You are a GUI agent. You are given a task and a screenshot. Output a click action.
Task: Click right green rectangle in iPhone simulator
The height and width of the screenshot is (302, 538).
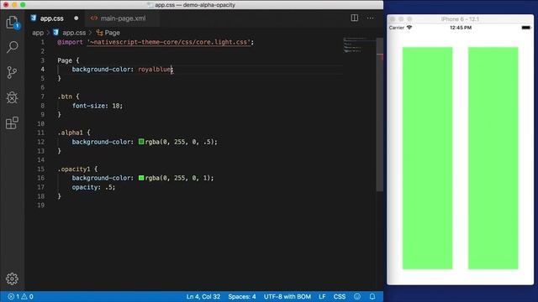coord(493,158)
